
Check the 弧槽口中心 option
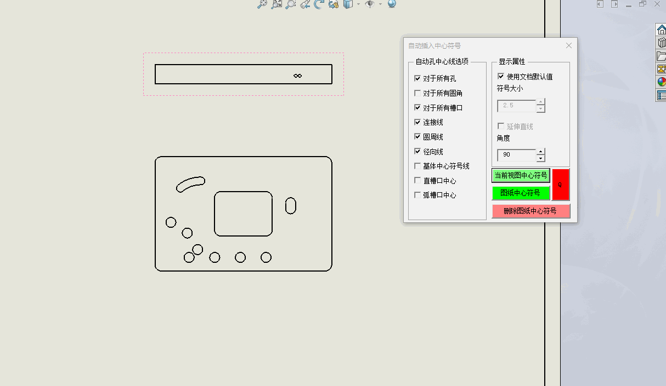pos(417,195)
